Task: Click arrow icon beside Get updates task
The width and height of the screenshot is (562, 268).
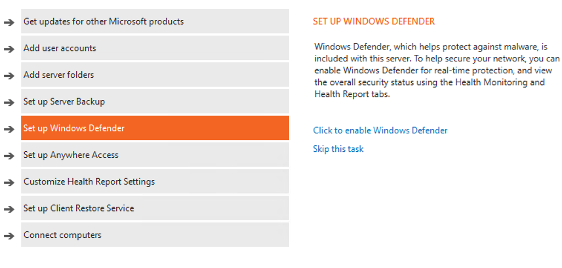Action: point(9,22)
